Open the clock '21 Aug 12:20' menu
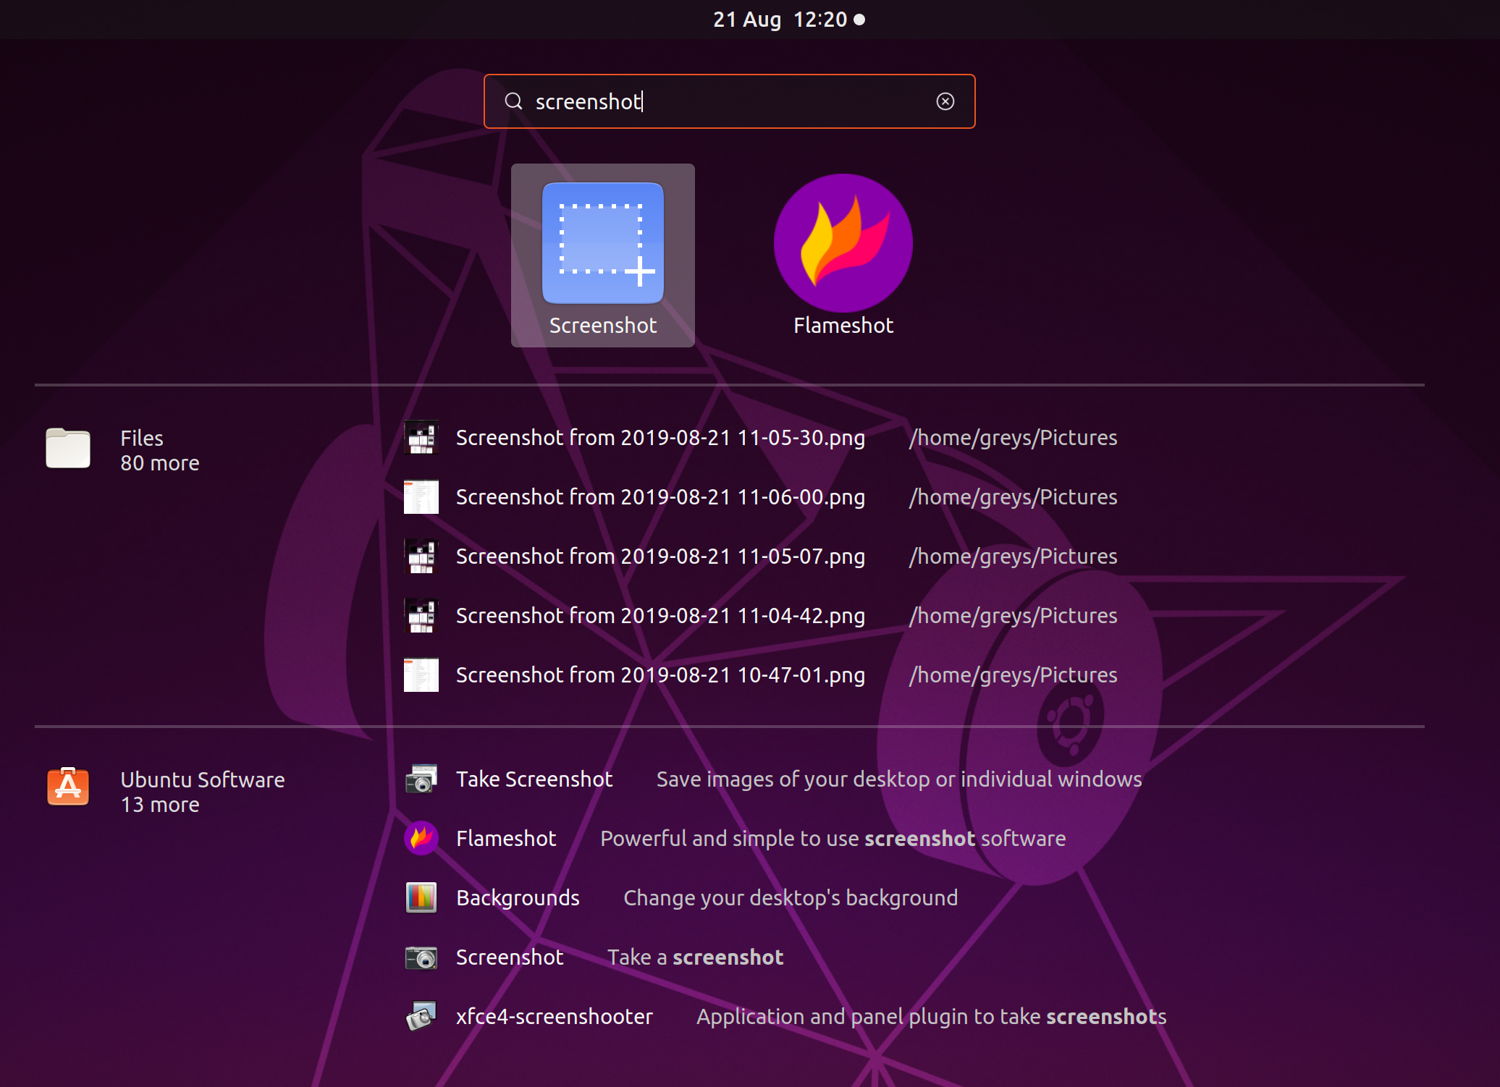This screenshot has height=1087, width=1500. pos(789,20)
